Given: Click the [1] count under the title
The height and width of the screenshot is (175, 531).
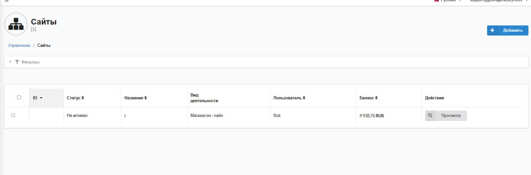Looking at the screenshot, I should point(33,29).
